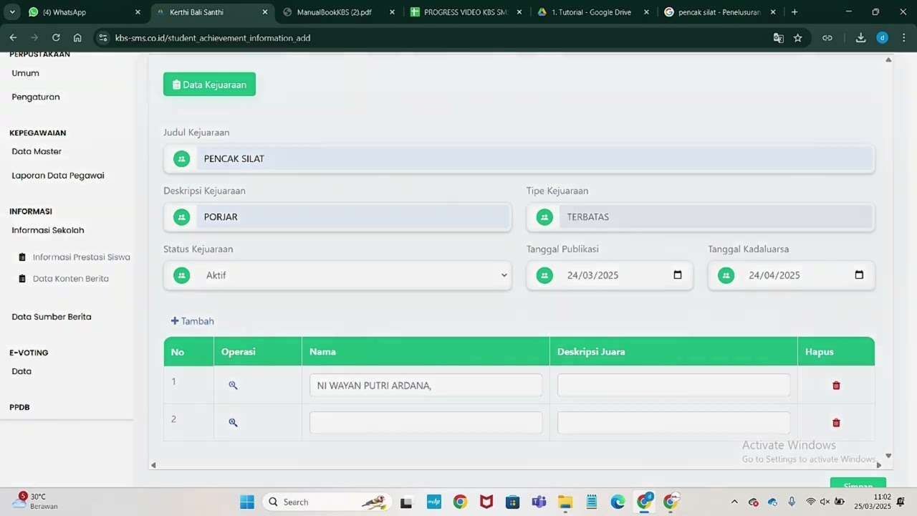Click the Data Kejuaraan green button
Viewport: 917px width, 516px height.
pos(209,85)
